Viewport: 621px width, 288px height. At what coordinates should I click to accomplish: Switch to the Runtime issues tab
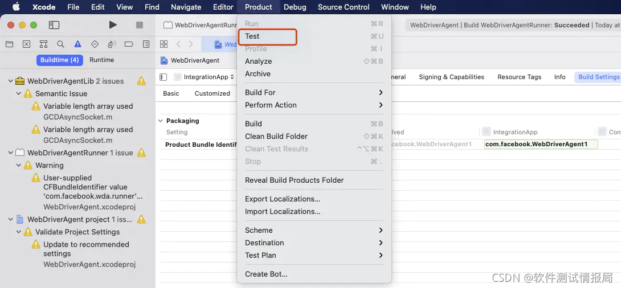point(102,60)
